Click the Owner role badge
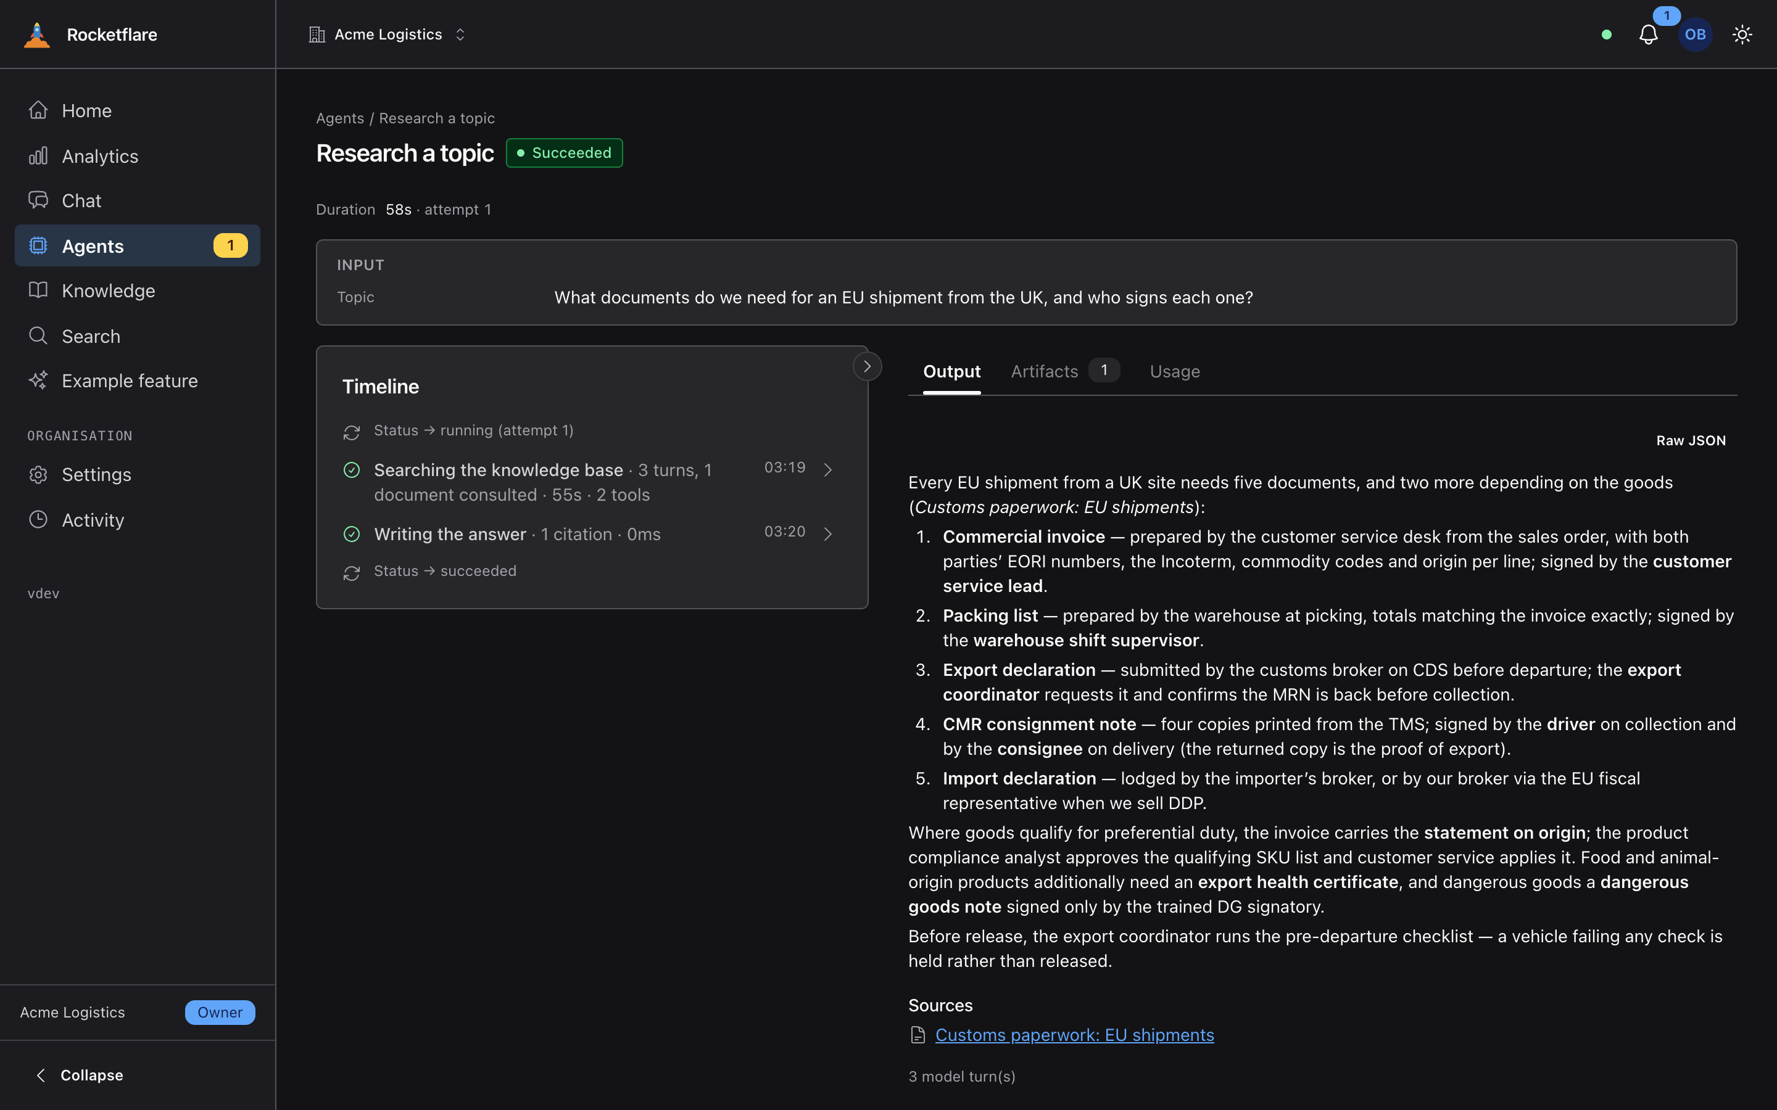Screen dimensions: 1777x1110 [220, 1013]
